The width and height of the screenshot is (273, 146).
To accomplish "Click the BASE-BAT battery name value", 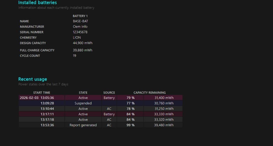I will tap(80, 21).
